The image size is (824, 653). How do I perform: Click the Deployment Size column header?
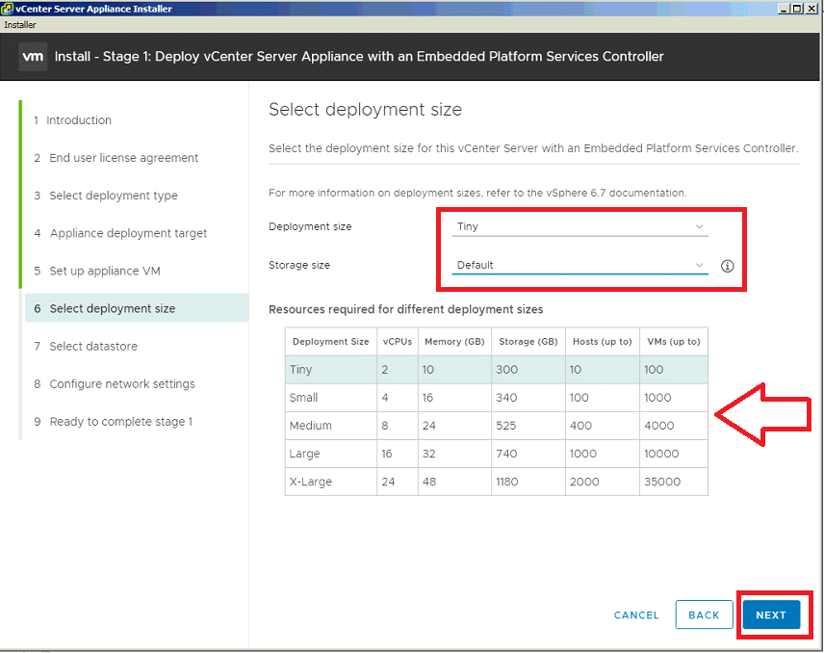pyautogui.click(x=330, y=342)
